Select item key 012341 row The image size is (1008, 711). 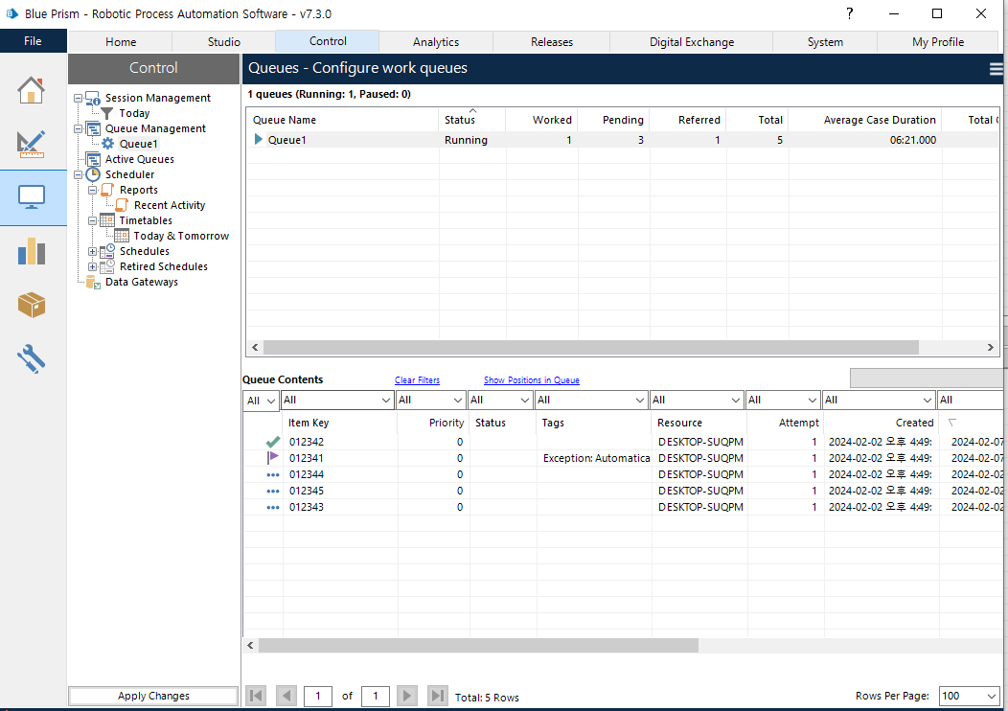623,458
